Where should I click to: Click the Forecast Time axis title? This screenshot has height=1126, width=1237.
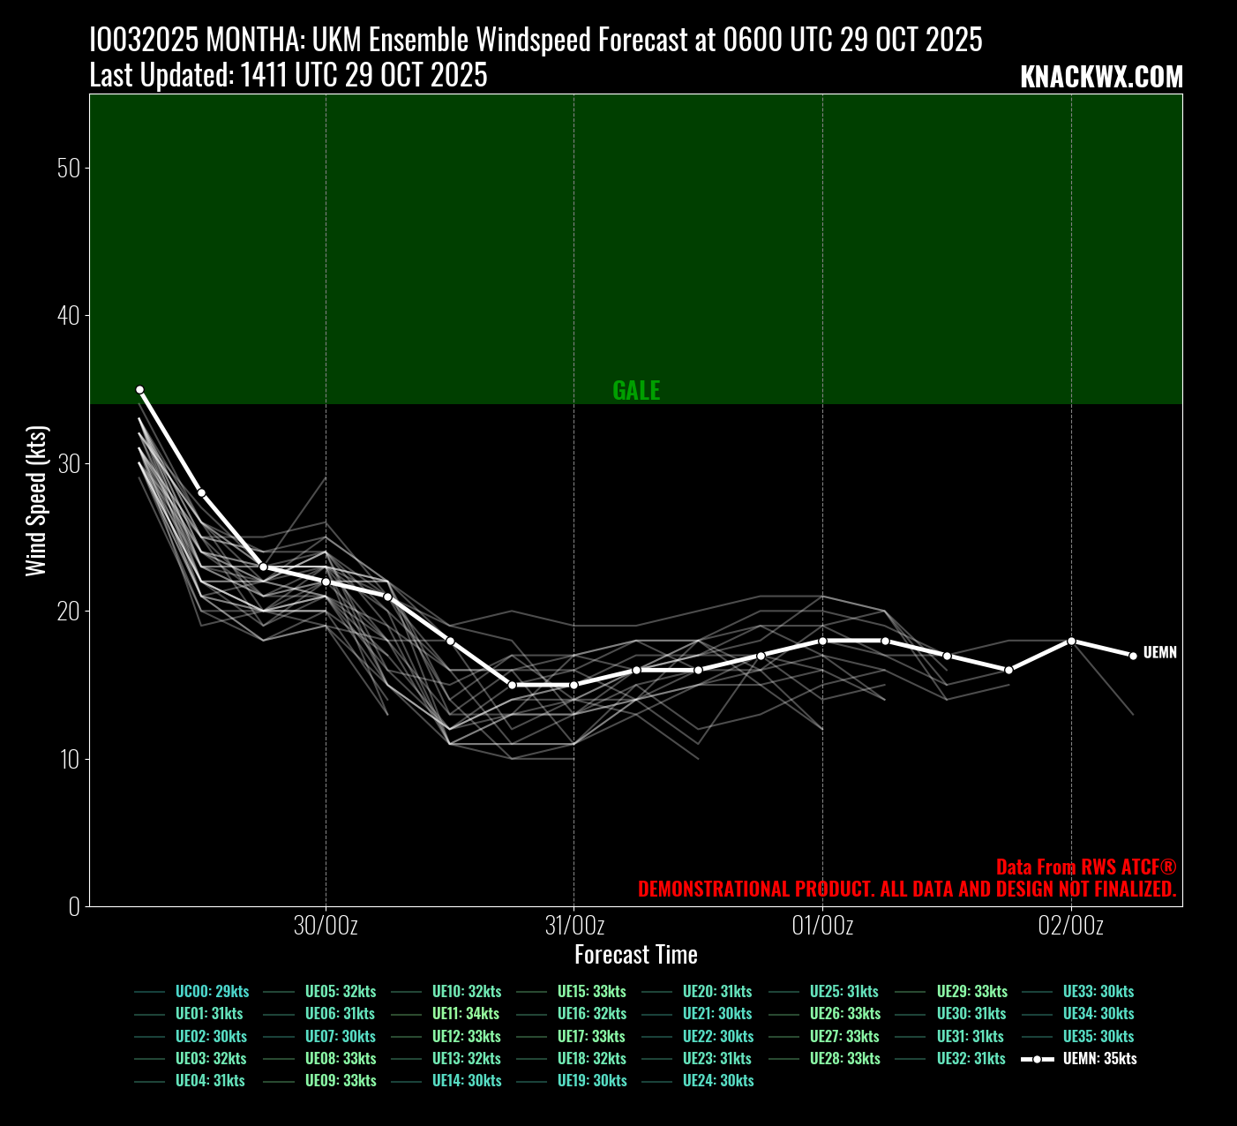[x=635, y=955]
